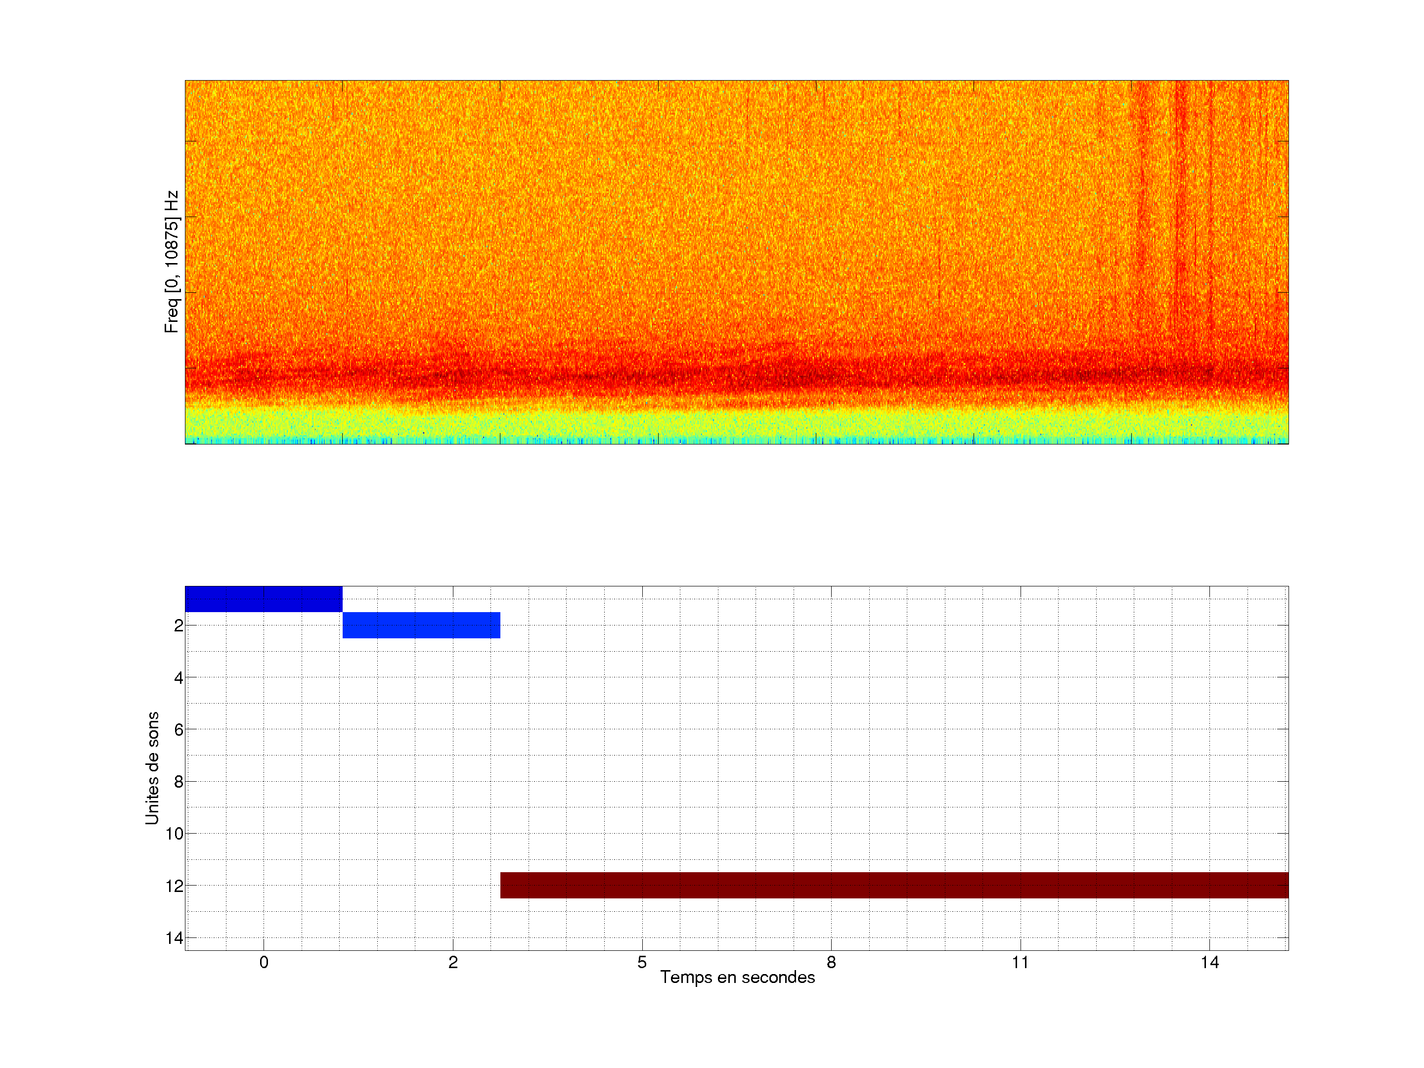This screenshot has width=1424, height=1068.
Task: Click the x-axis tick label '5'
Action: click(x=642, y=962)
